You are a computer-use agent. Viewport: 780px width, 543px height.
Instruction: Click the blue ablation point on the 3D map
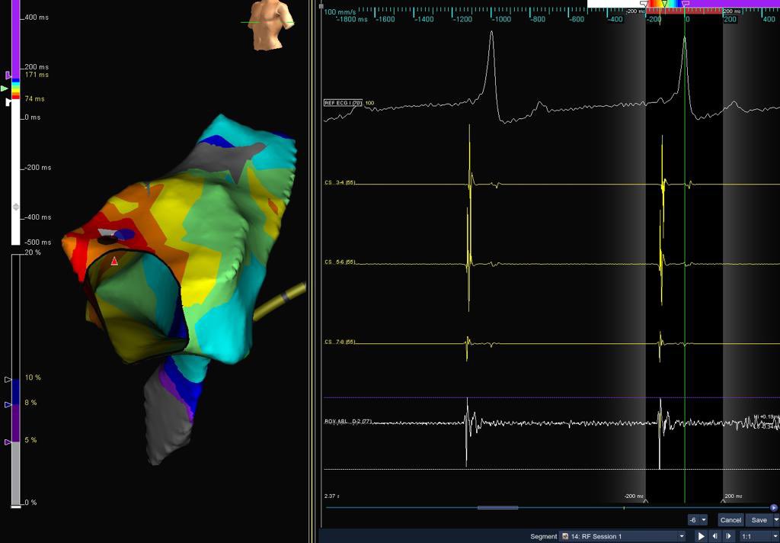tap(124, 234)
